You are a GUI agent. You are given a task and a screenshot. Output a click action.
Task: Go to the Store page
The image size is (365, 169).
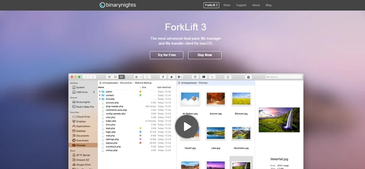(x=226, y=5)
